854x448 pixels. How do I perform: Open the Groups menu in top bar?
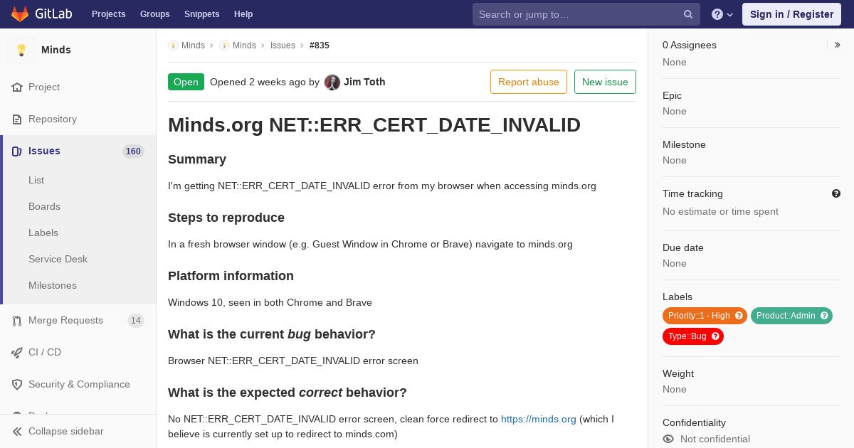point(154,14)
